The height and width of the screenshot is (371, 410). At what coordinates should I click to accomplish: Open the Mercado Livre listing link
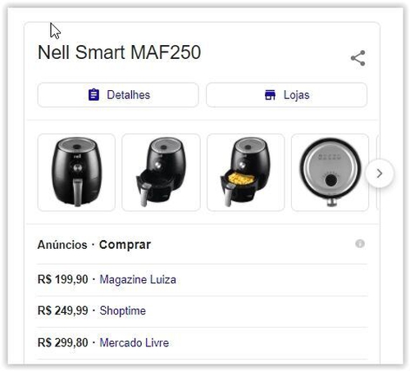click(x=134, y=342)
